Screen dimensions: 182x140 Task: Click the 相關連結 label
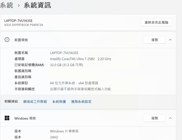(x=11, y=101)
